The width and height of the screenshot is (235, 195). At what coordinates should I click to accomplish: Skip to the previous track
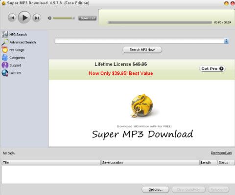12,18
